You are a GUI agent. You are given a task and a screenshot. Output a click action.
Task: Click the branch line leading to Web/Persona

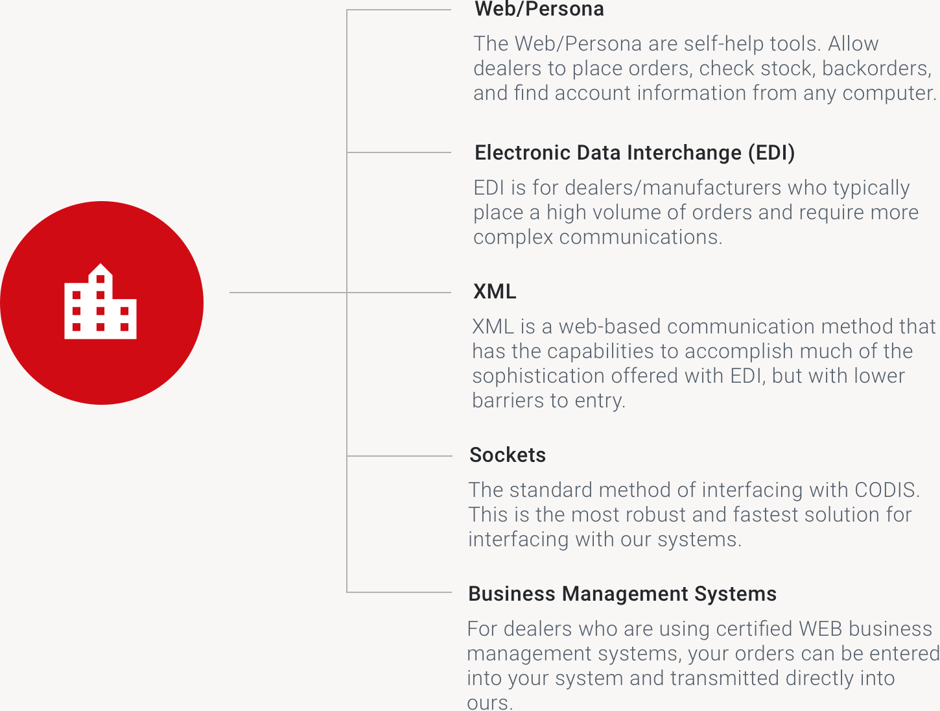(399, 10)
